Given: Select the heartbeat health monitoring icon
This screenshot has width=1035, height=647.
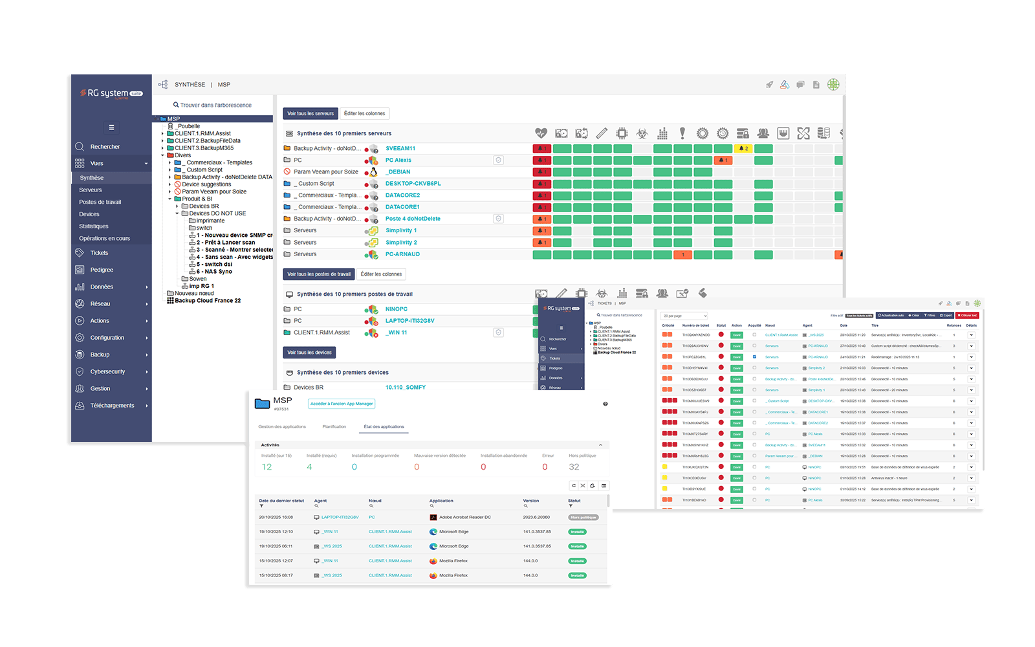Looking at the screenshot, I should click(x=542, y=133).
